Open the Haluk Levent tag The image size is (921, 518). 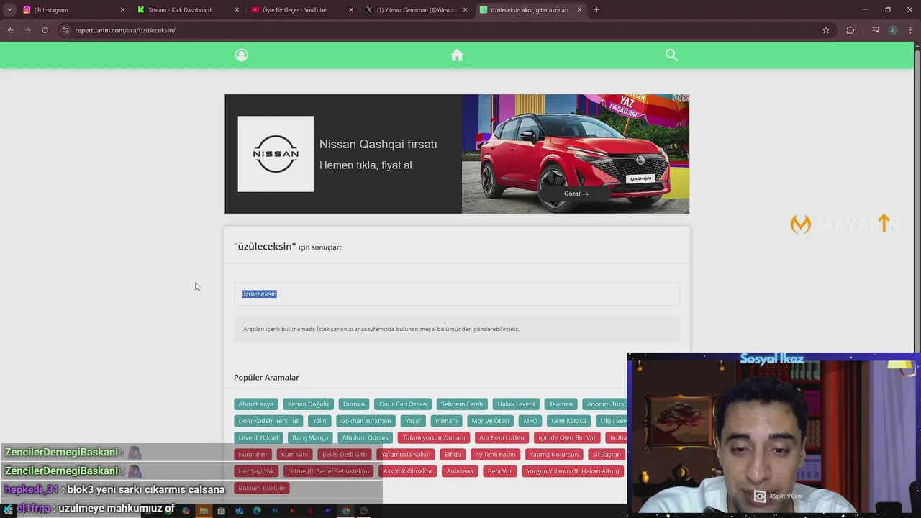pyautogui.click(x=516, y=404)
